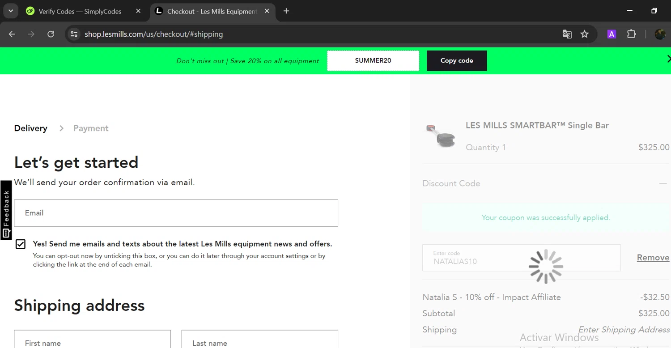Dismiss the green promo banner
671x348 pixels.
pos(668,59)
